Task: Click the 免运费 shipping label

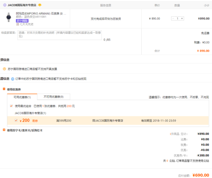Action: (205, 33)
